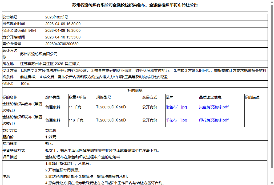The width and height of the screenshot is (274, 185).
Task: Click the 数量+单位 column header
Action: pos(77,97)
